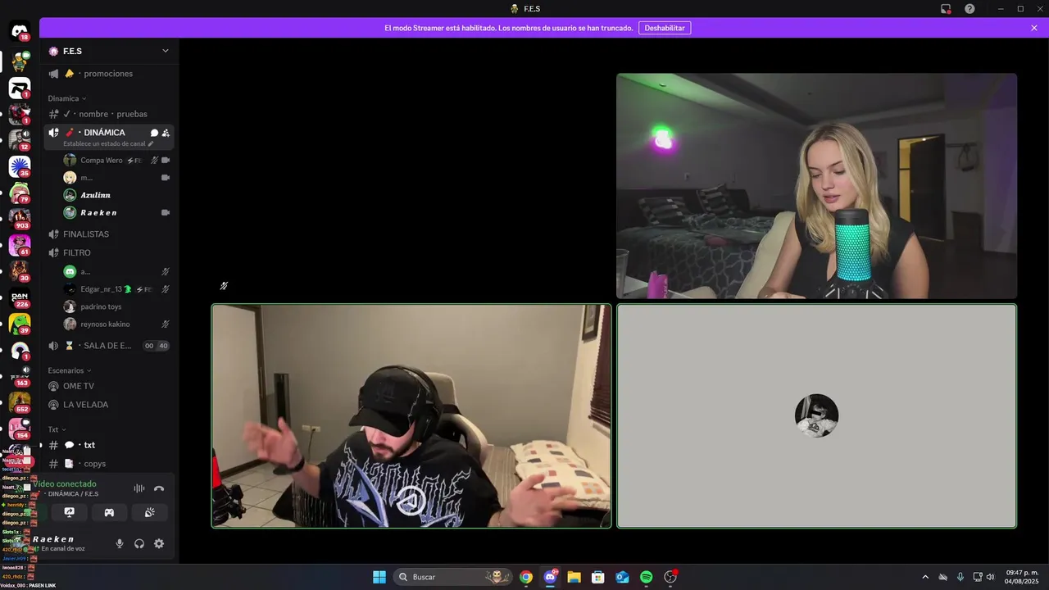Open the soundboard
This screenshot has width=1049, height=590.
tap(149, 512)
